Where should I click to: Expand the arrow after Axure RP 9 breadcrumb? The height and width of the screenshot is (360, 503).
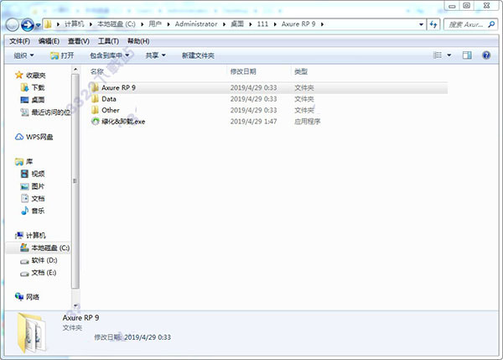click(322, 24)
